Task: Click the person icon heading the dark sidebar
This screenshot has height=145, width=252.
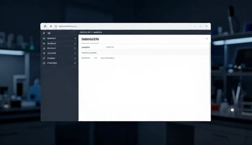Action: coord(44,33)
